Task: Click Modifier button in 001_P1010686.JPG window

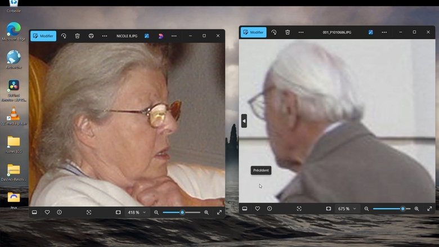Action: (x=253, y=32)
